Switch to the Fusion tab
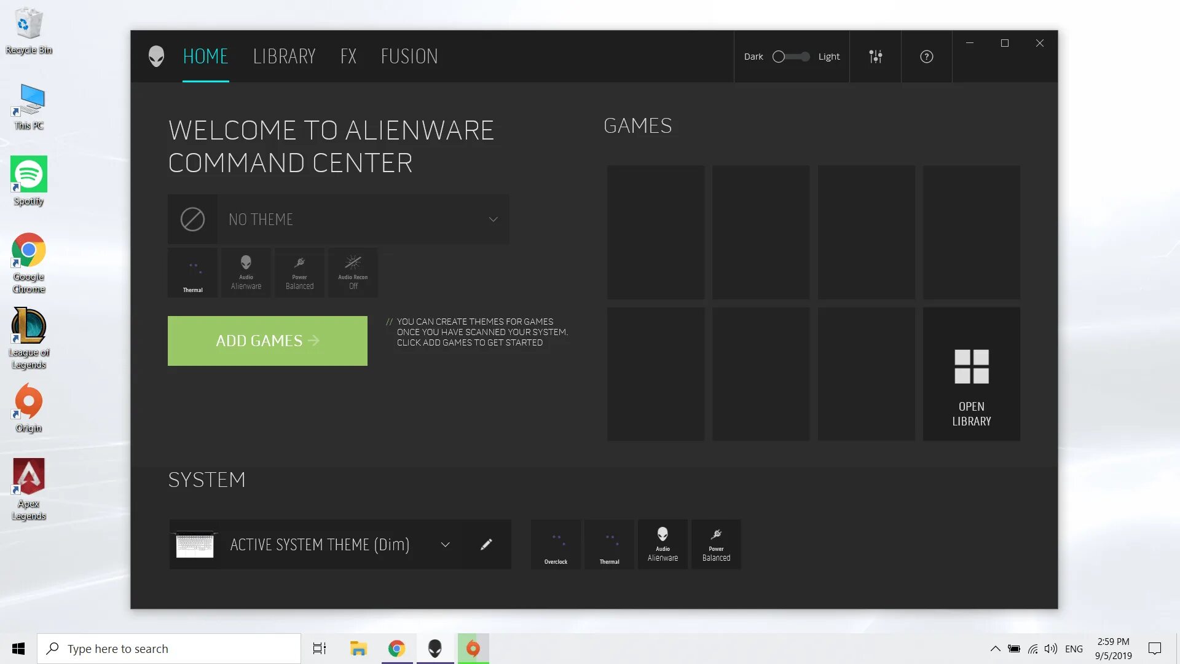Image resolution: width=1180 pixels, height=664 pixels. [x=409, y=57]
